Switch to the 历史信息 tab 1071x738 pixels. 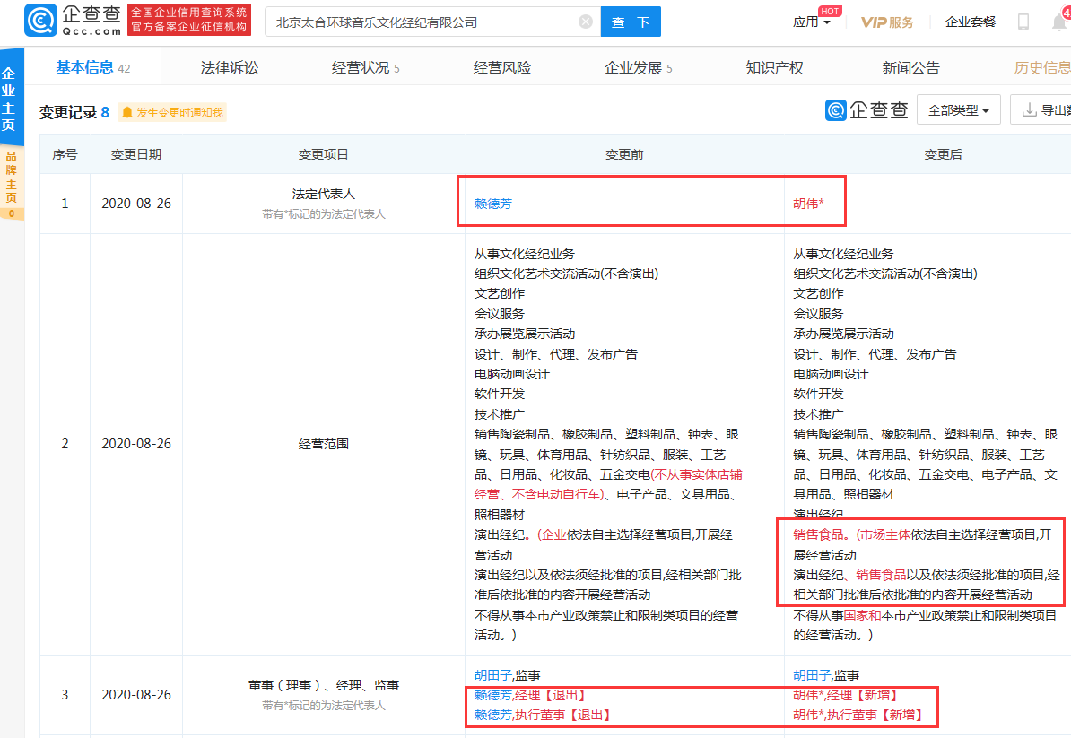point(1042,67)
